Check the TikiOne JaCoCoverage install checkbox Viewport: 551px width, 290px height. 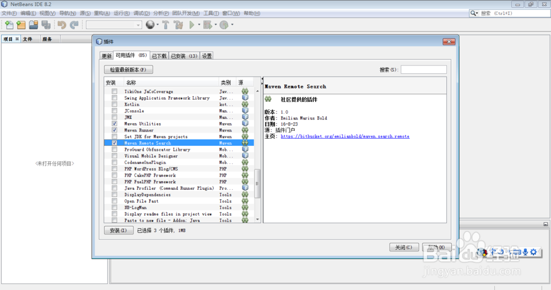[115, 91]
